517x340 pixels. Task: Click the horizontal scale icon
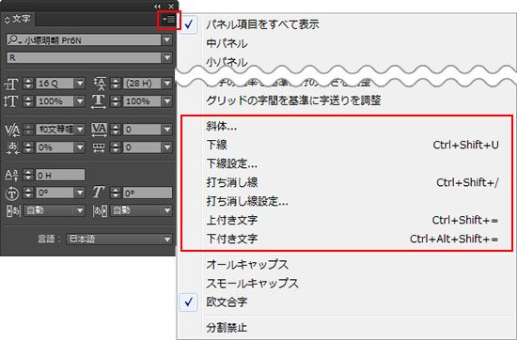99,101
